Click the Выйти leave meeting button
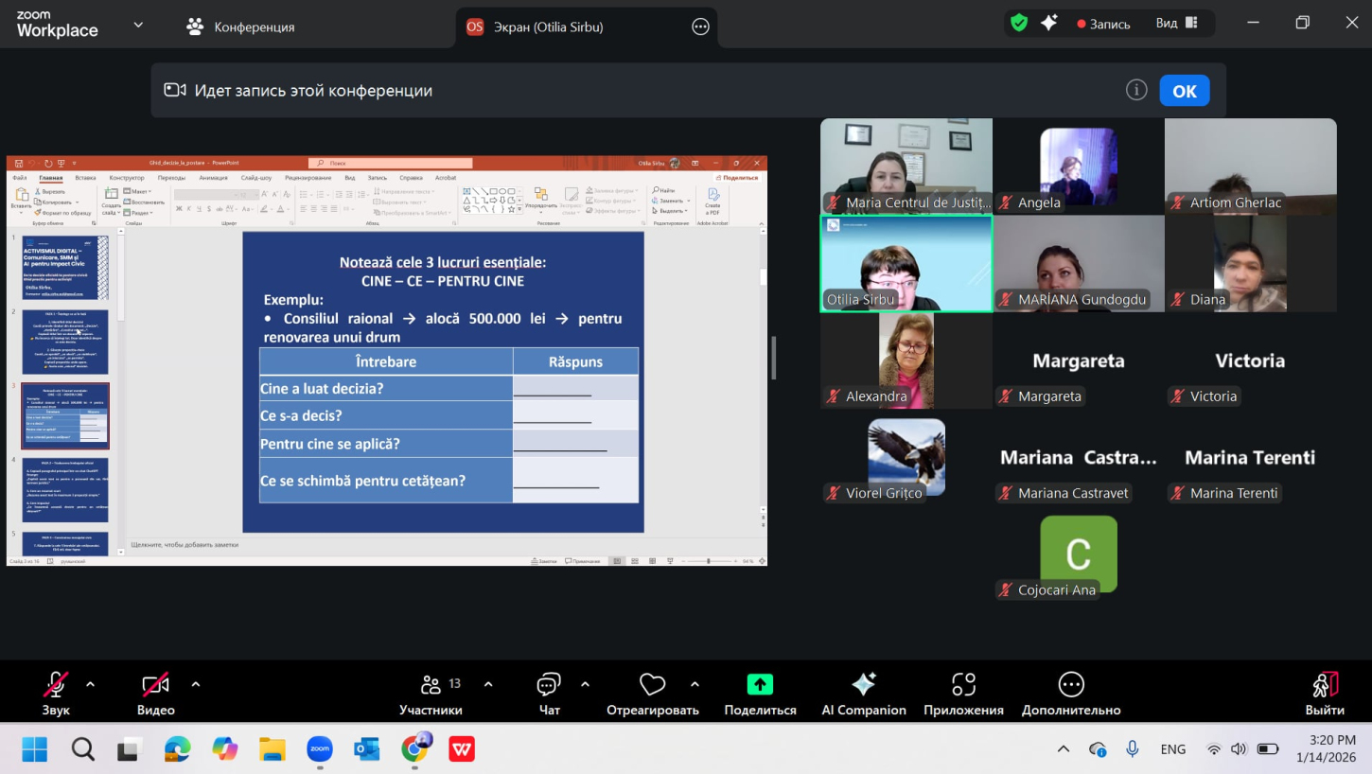This screenshot has height=774, width=1372. click(1325, 693)
